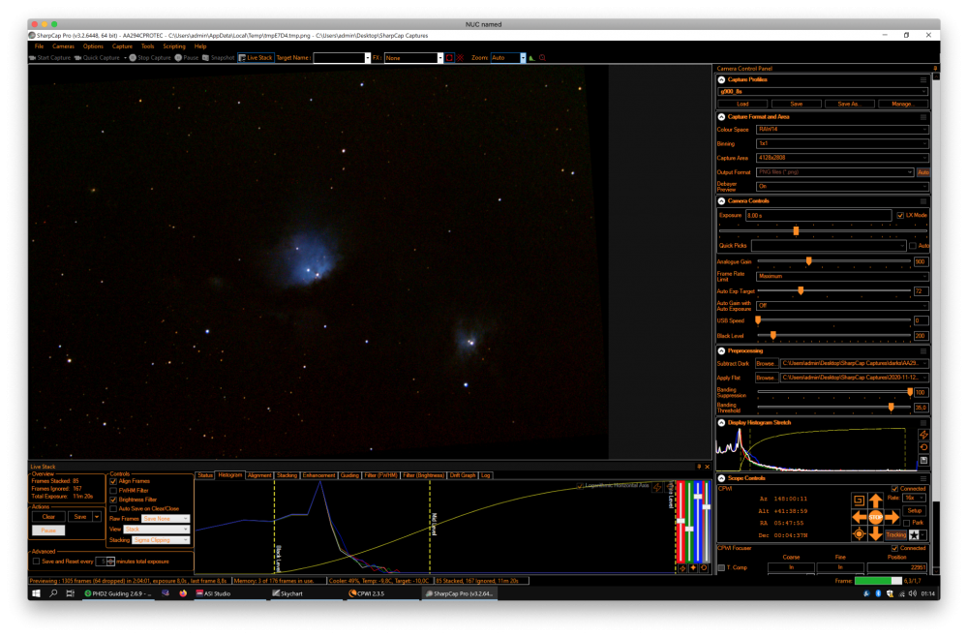Toggle the Park checkbox in Scope Controls
This screenshot has height=637, width=968.
tap(906, 523)
